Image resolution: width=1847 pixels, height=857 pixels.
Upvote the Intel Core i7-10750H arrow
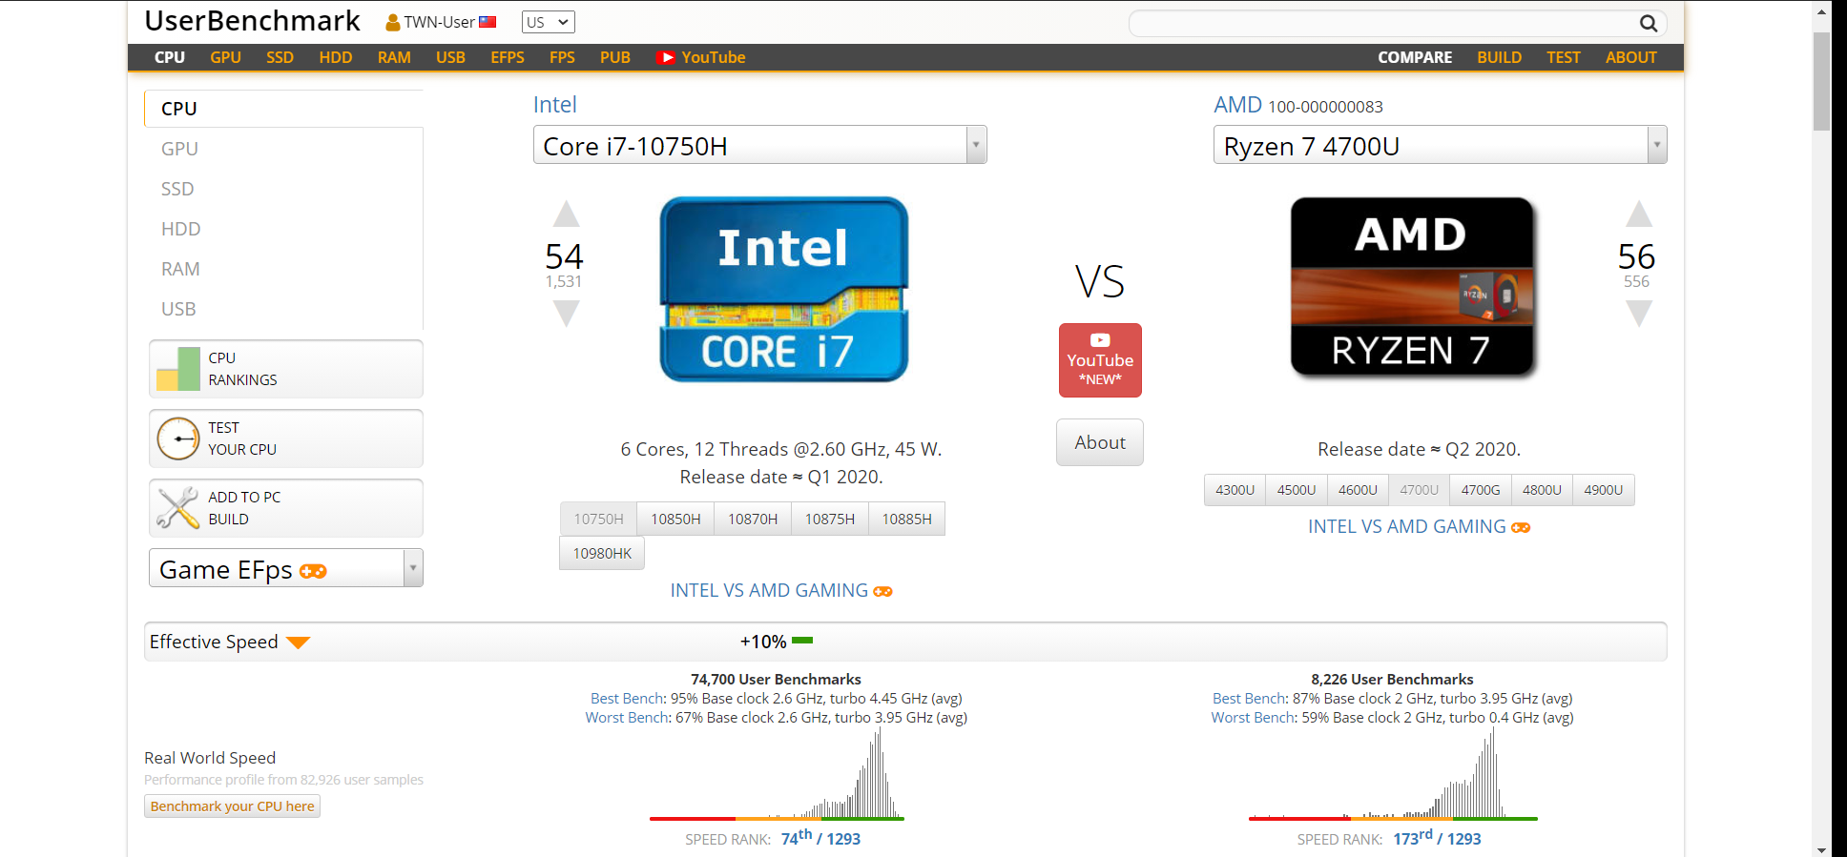566,214
